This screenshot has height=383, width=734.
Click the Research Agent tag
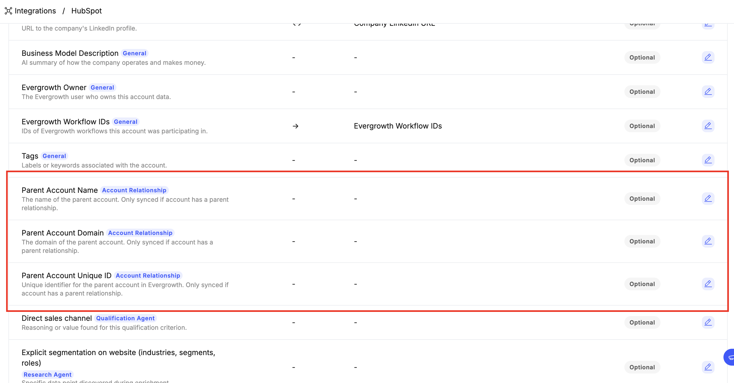[47, 375]
